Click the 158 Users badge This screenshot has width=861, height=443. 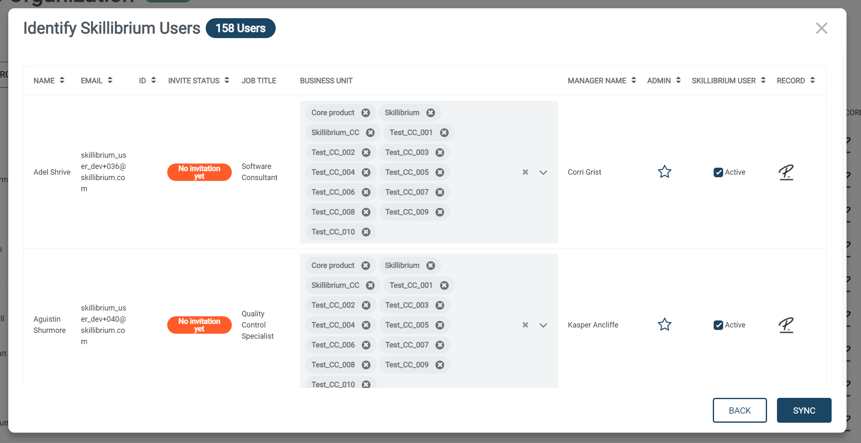pos(241,28)
